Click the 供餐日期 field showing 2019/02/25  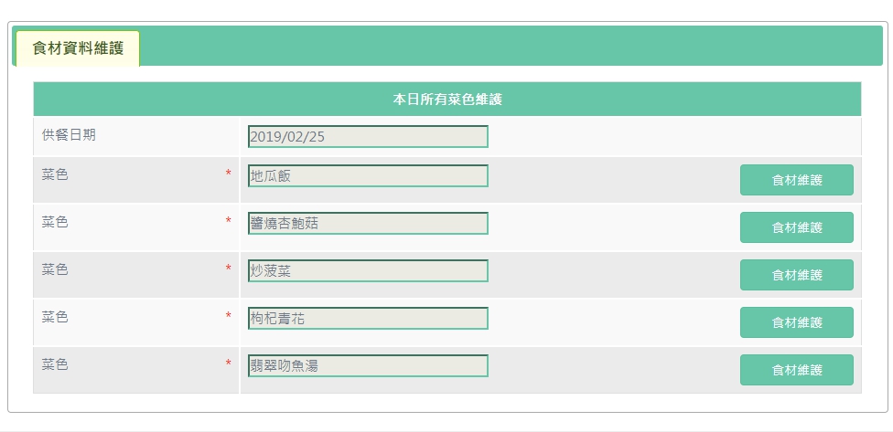pos(368,136)
